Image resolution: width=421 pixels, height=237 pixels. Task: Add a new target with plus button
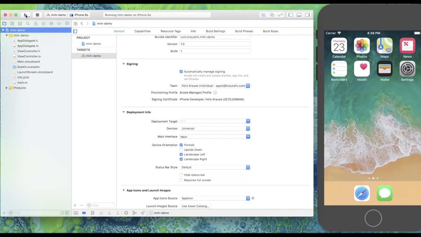tap(75, 205)
